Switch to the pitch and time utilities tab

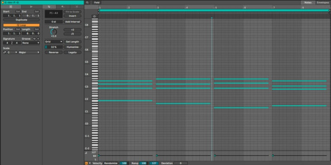49,7
